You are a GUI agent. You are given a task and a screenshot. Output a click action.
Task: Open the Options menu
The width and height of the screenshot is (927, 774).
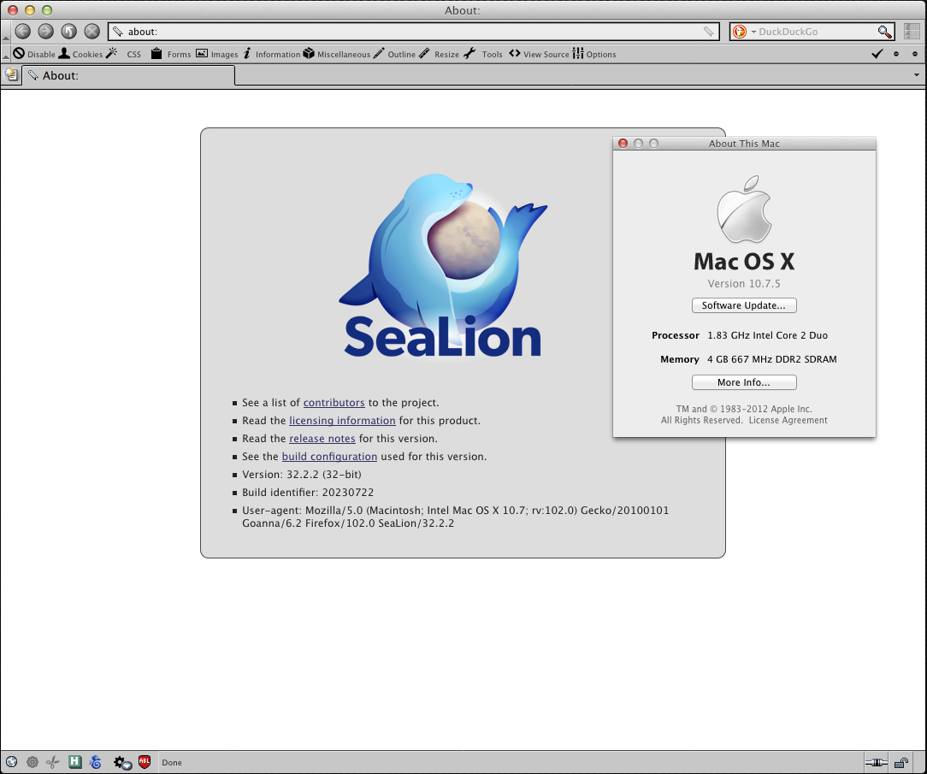pyautogui.click(x=594, y=54)
